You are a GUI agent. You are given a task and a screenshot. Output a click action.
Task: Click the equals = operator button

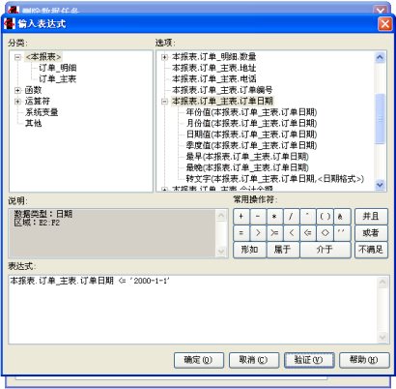(241, 233)
